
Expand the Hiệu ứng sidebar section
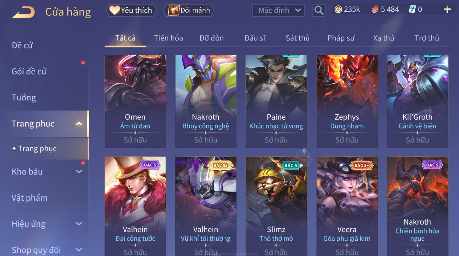coord(79,224)
